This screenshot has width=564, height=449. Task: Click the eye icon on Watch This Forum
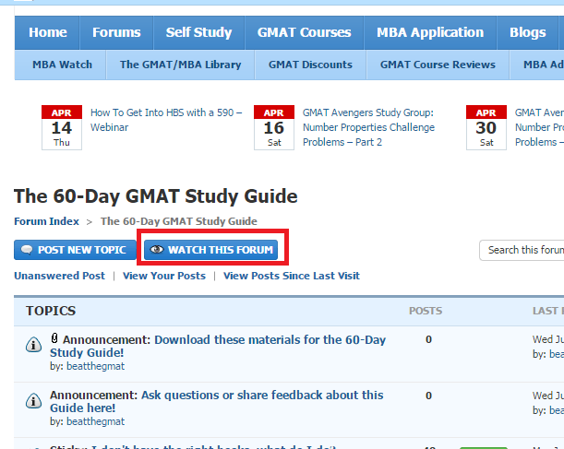click(x=157, y=249)
